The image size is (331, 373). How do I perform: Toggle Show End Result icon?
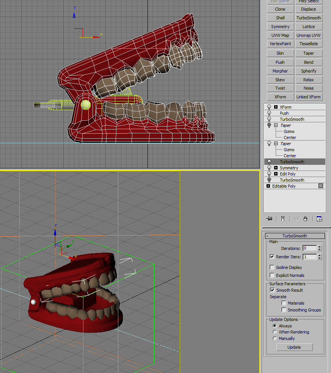pyautogui.click(x=283, y=219)
